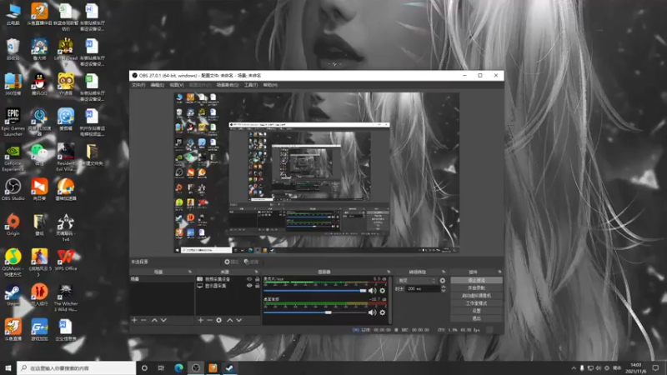Open Microsoft Edge from the taskbar
The width and height of the screenshot is (667, 375).
pos(178,368)
